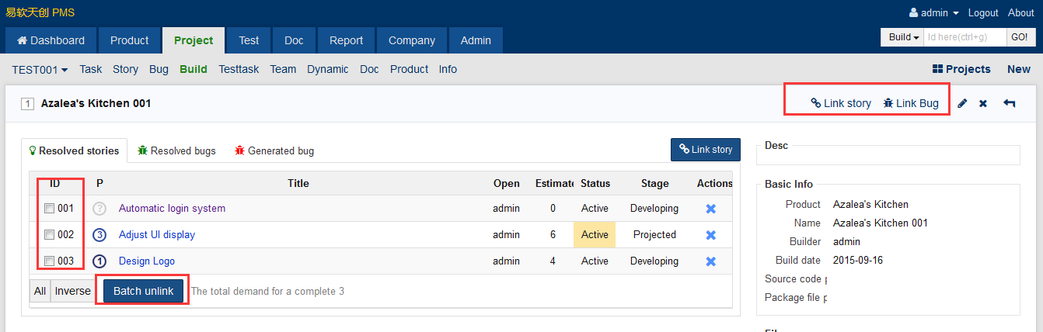Click the delete build X icon
This screenshot has height=332, width=1043.
983,103
